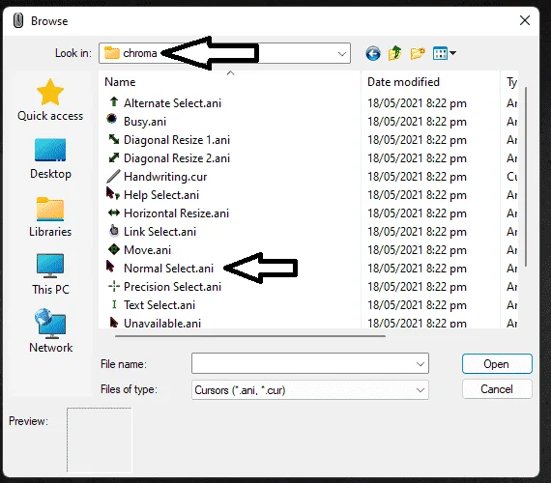Screen dimensions: 551x483
Task: Select the Normal Select.ani file name
Action: (168, 269)
